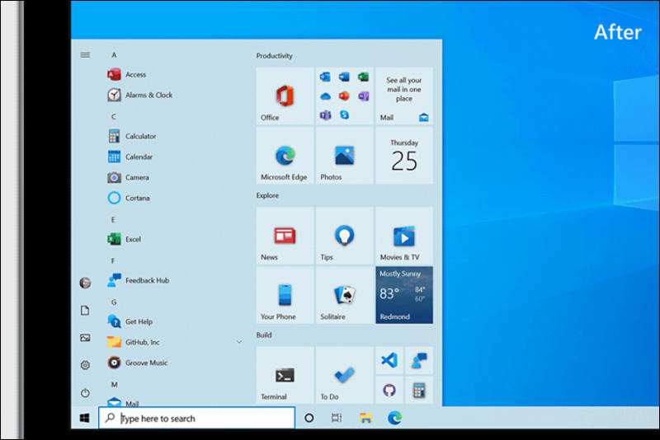Click the Cortana circle on the taskbar
The width and height of the screenshot is (660, 440).
coord(309,418)
